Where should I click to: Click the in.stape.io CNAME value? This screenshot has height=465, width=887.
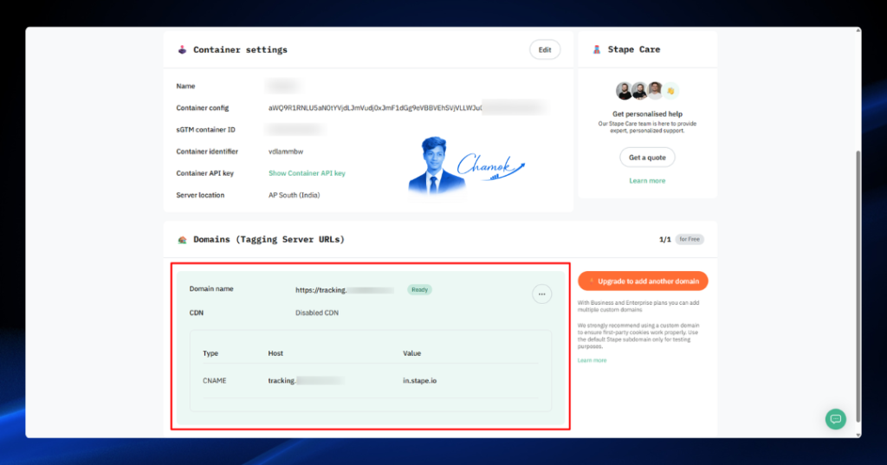coord(420,381)
